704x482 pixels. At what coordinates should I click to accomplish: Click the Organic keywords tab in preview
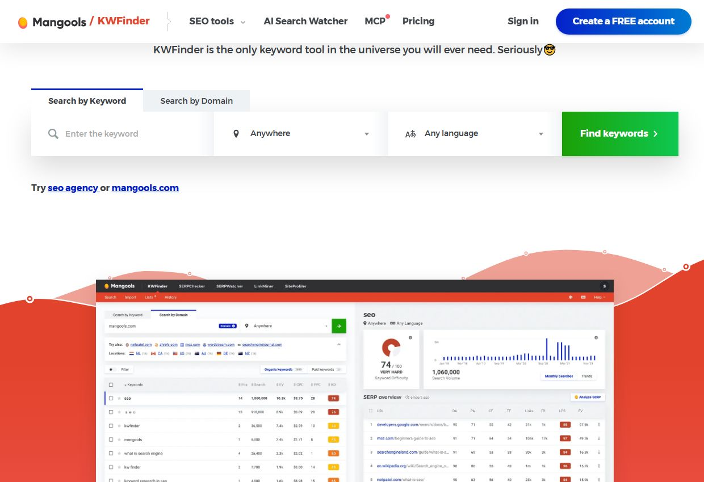pyautogui.click(x=283, y=369)
